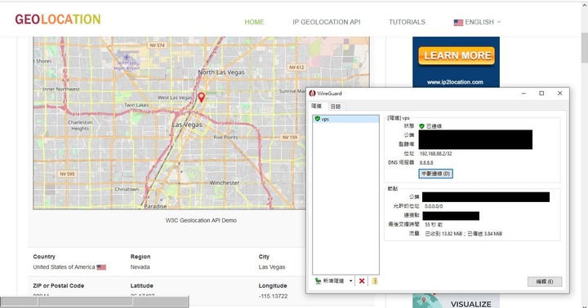The height and width of the screenshot is (308, 588).
Task: Select the vps tunnel in the list
Action: pyautogui.click(x=345, y=119)
